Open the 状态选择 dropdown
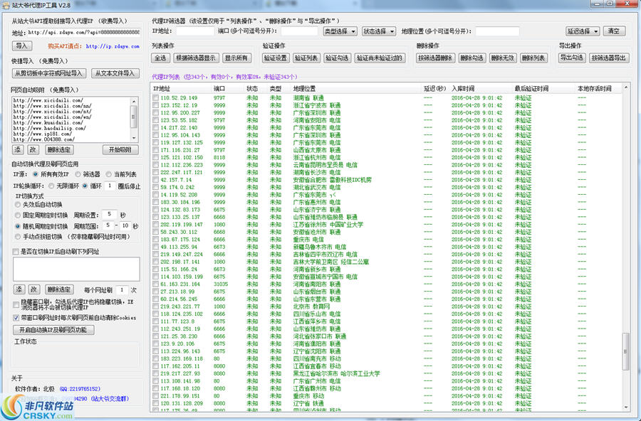The height and width of the screenshot is (421, 641). [379, 31]
